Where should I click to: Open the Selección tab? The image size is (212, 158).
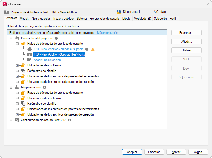160,19
